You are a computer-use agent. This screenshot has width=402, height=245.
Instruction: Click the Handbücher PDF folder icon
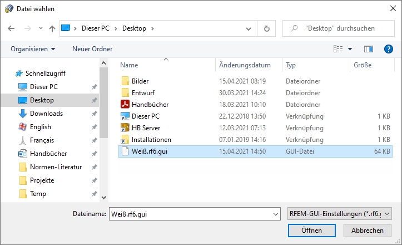coord(125,104)
